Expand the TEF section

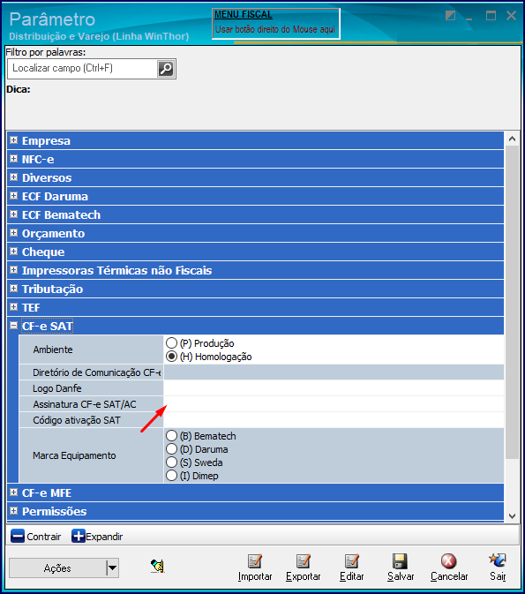[x=13, y=307]
